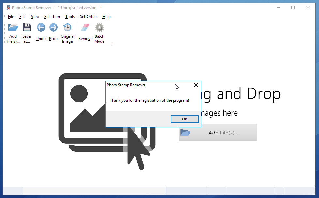Click the app icon in title bar

(x=8, y=8)
